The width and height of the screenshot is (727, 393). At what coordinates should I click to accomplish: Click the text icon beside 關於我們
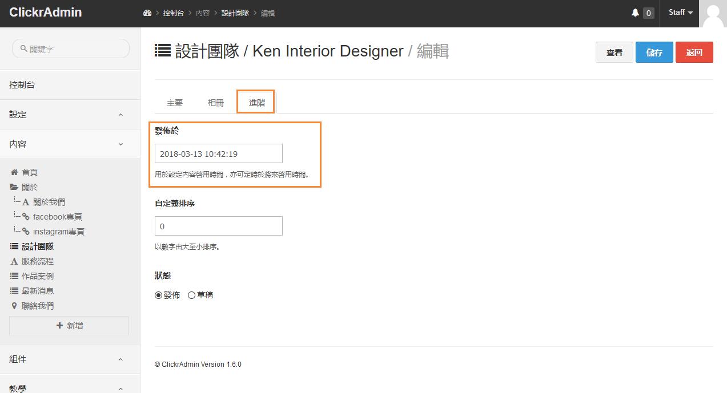point(26,202)
